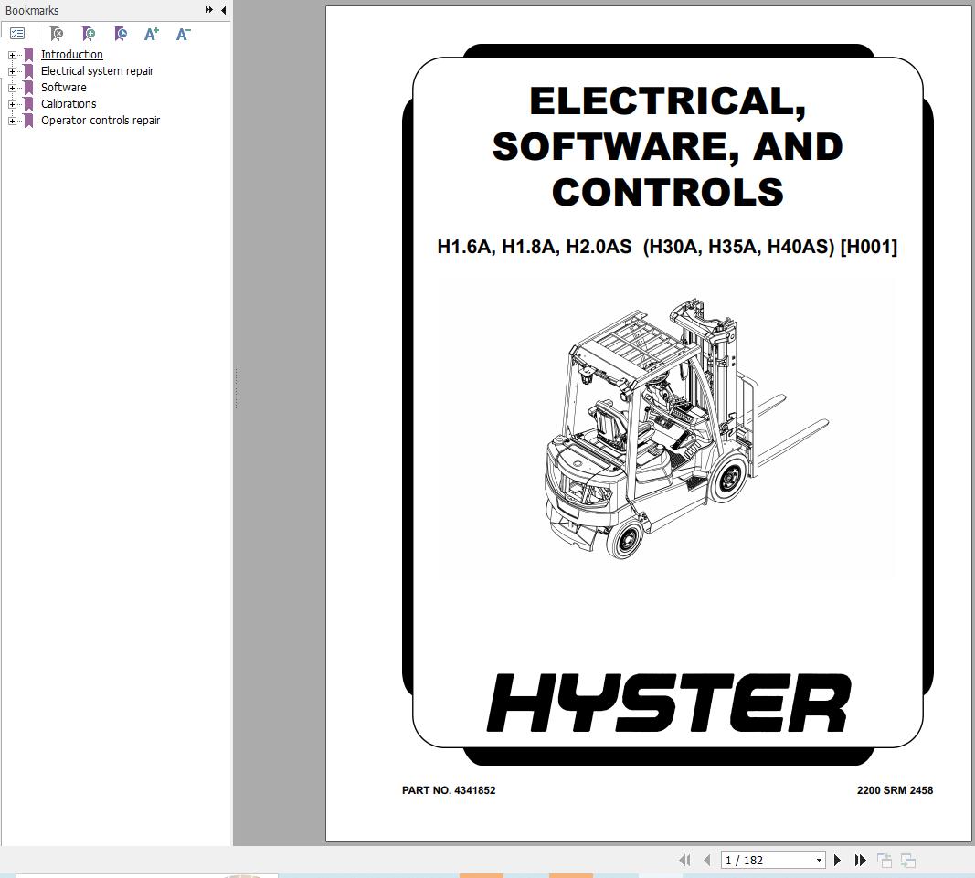This screenshot has width=975, height=878.
Task: Click the double-arrow expand panel icon
Action: point(209,10)
